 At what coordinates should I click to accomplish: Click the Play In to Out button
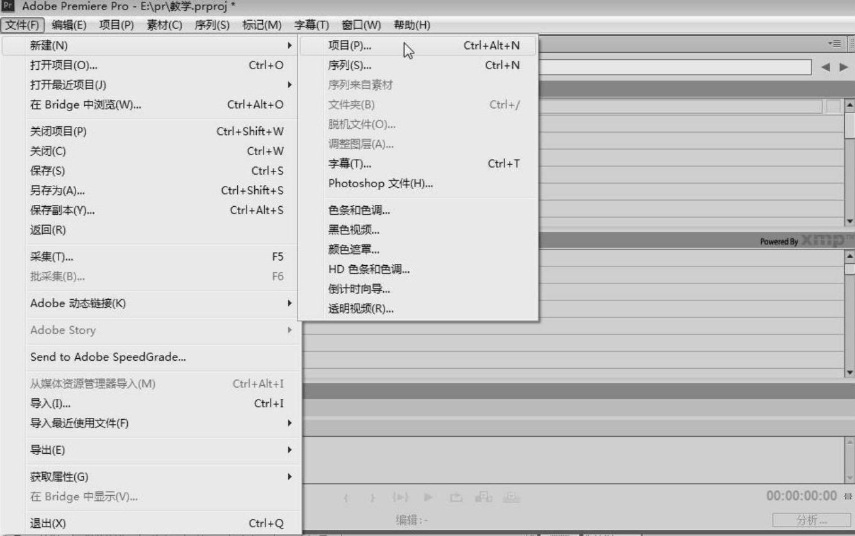(x=401, y=498)
